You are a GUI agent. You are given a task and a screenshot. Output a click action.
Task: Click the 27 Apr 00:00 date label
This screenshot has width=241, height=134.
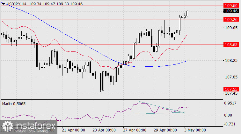click(x=135, y=130)
